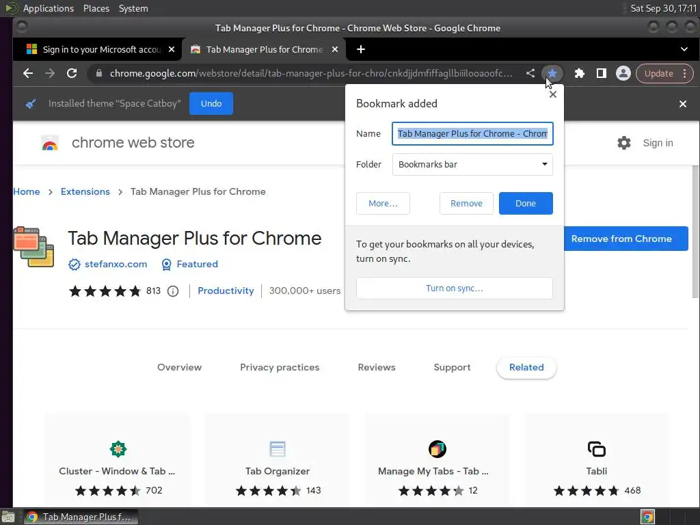Image resolution: width=700 pixels, height=525 pixels.
Task: Close the Microsoft account sign-in tab
Action: click(172, 49)
